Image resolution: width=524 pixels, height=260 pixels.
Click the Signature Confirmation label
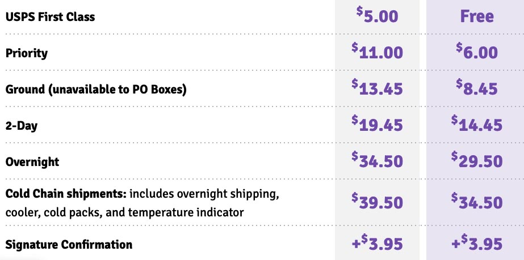(x=69, y=245)
